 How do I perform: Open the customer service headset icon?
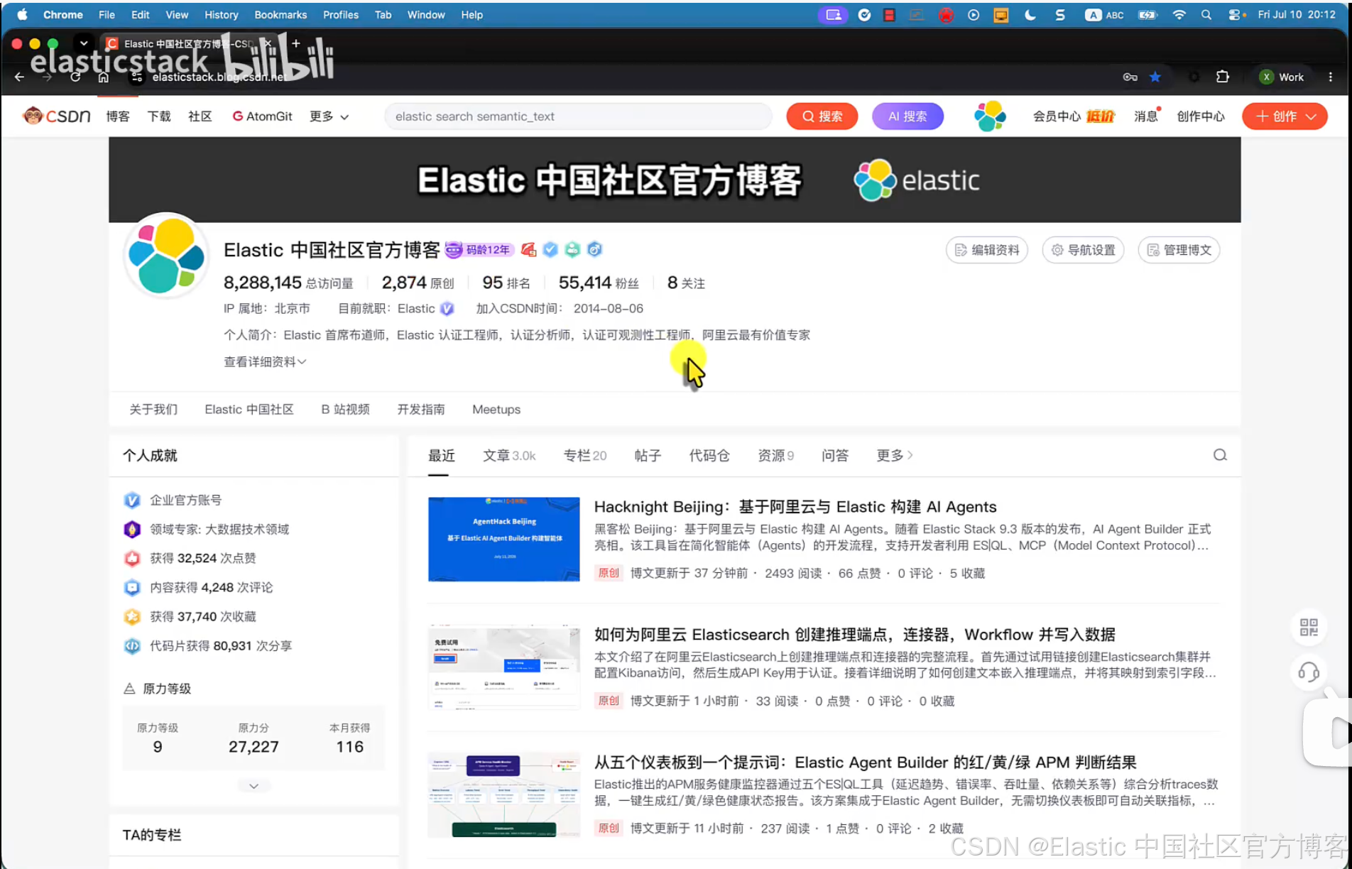click(1309, 672)
